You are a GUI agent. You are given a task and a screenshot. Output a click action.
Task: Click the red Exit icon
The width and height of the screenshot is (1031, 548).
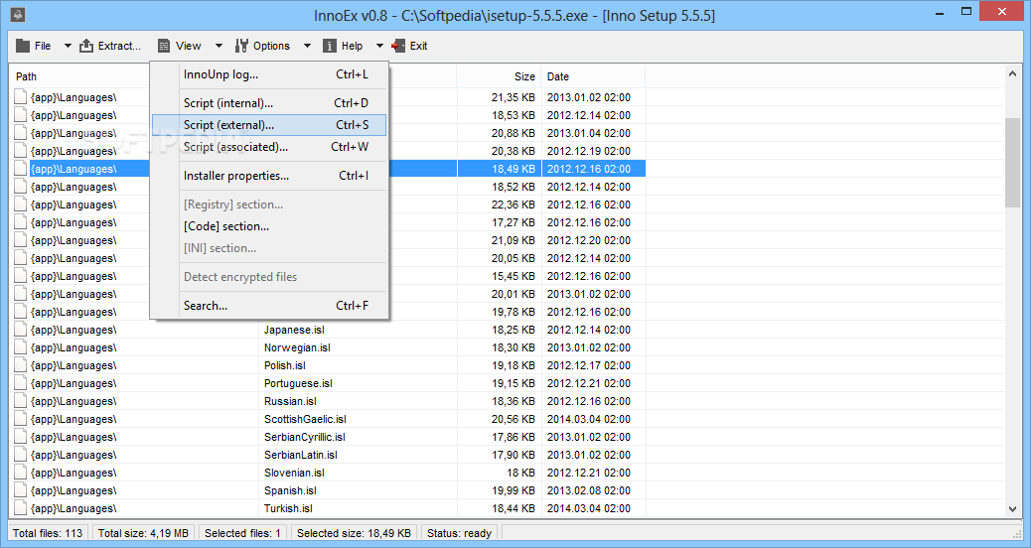click(x=398, y=46)
